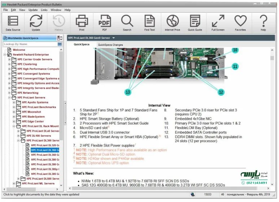Select the HPE Edge Center folder
The width and height of the screenshot is (279, 202).
33,122
